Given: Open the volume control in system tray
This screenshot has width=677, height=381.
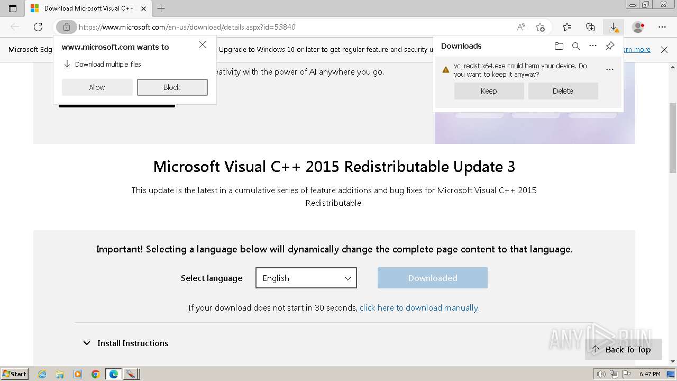Looking at the screenshot, I should 601,374.
